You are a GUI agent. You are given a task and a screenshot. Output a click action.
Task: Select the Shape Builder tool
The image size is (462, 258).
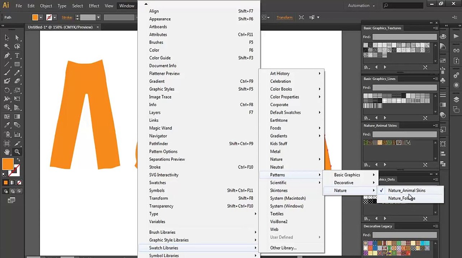[7, 107]
